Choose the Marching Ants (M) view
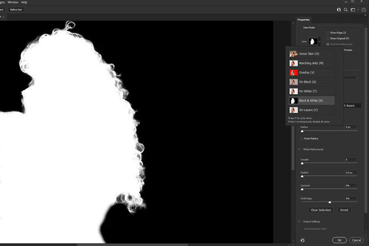Image resolution: width=369 pixels, height=246 pixels. click(312, 63)
